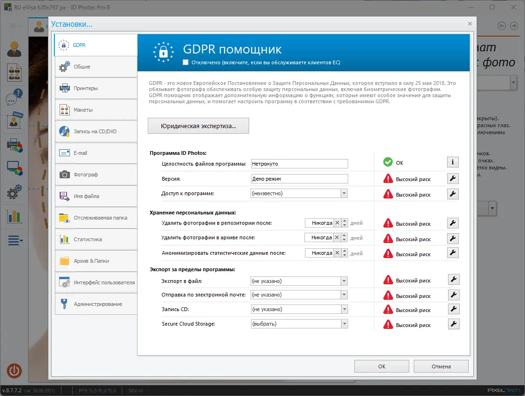The image size is (525, 396).
Task: Click the red power button in main window
Action: coord(14,371)
